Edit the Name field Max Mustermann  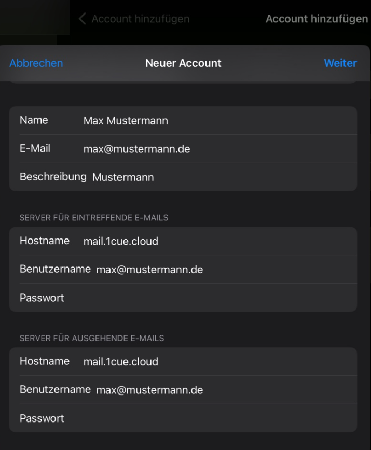(183, 120)
